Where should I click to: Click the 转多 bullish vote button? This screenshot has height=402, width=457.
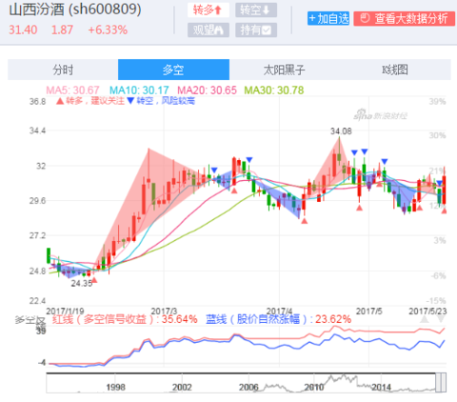[209, 10]
